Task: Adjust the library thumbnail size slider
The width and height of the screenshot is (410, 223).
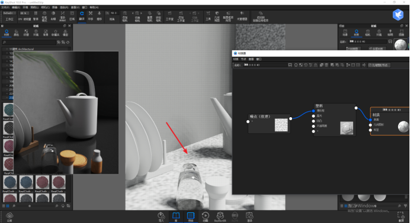Action: [30, 206]
